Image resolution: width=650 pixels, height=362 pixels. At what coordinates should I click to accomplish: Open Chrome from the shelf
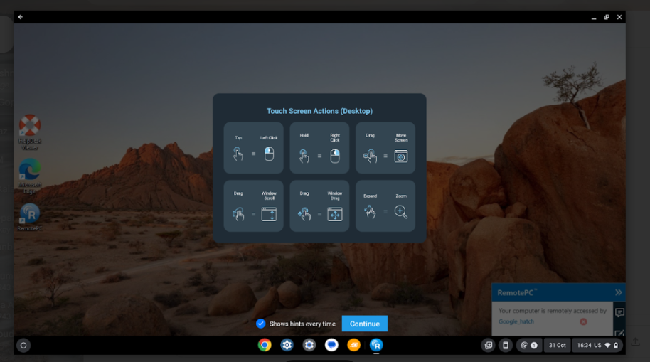click(265, 345)
